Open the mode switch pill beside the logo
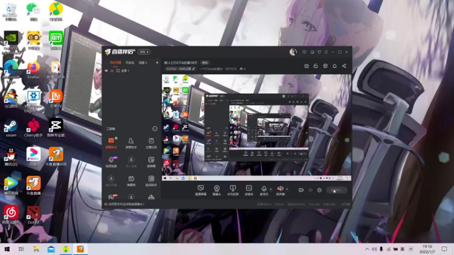Viewport: 454px width, 255px height. [144, 52]
